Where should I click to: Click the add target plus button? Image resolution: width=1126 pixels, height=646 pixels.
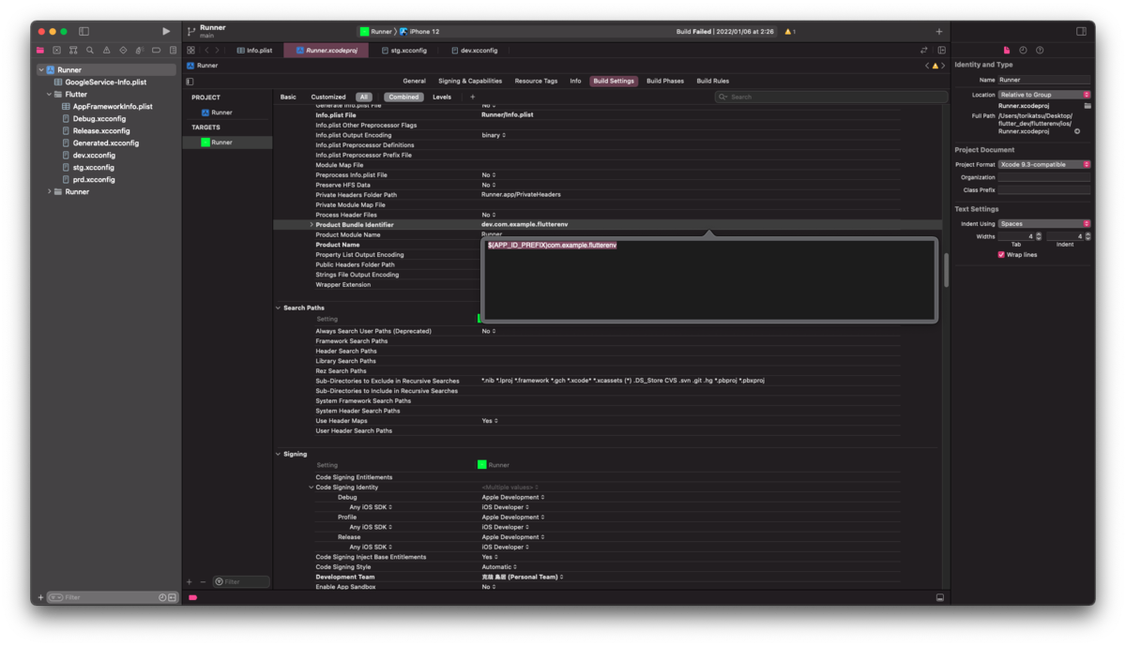click(189, 581)
